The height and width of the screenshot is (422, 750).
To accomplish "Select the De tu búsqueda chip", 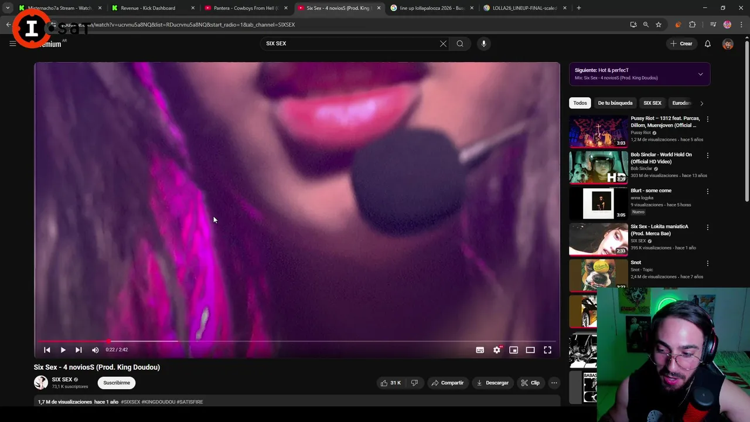I will click(615, 103).
